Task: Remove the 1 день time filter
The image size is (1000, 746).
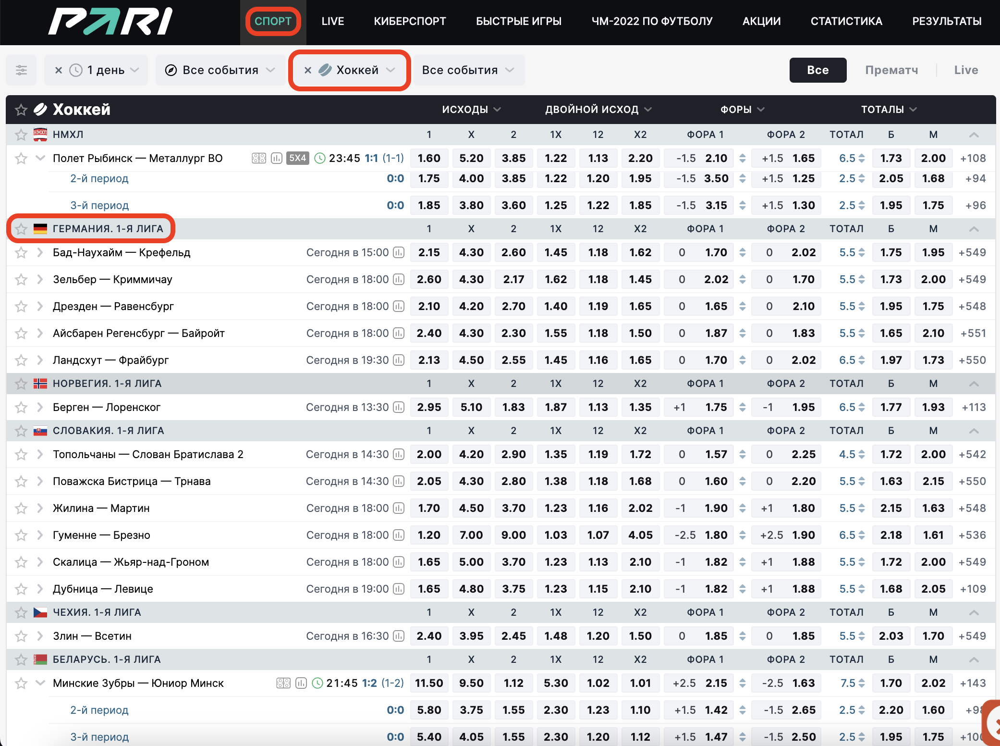Action: [59, 70]
